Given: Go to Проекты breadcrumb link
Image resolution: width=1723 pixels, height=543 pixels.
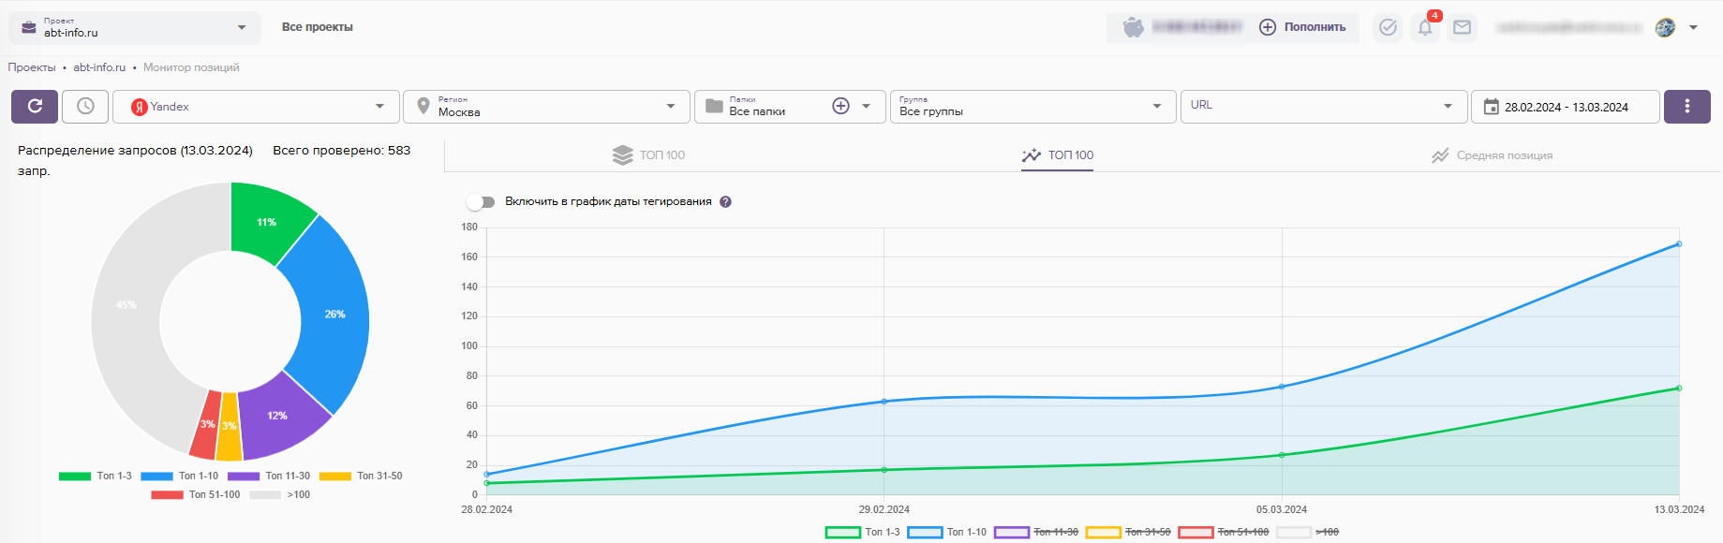Looking at the screenshot, I should point(32,67).
